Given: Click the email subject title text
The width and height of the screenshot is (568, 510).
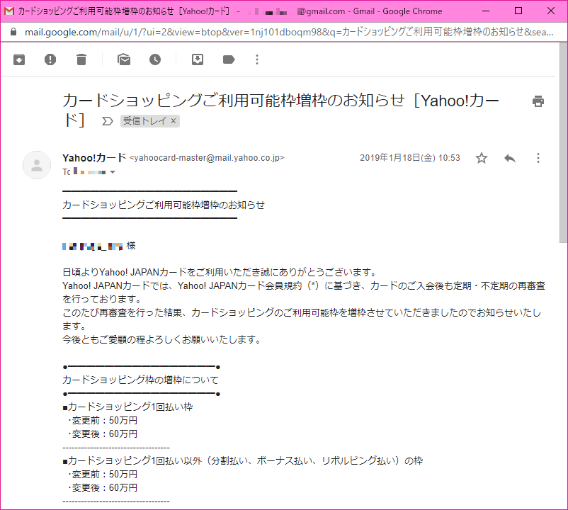Looking at the screenshot, I should pos(280,109).
